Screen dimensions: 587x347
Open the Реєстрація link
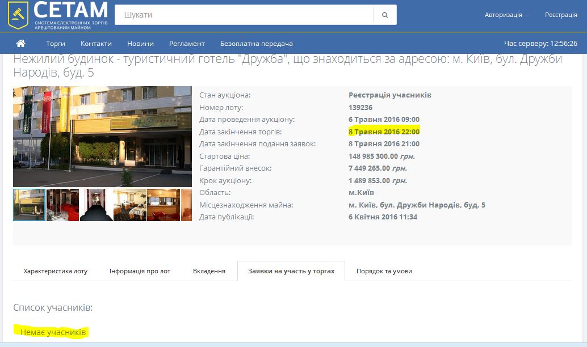tap(561, 15)
